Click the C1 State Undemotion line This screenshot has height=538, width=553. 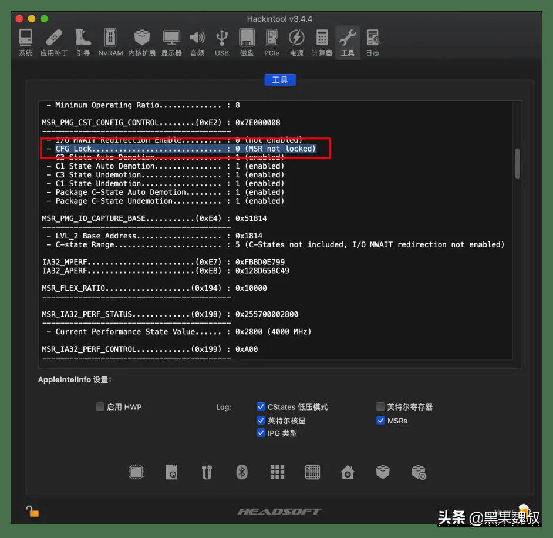(x=165, y=184)
